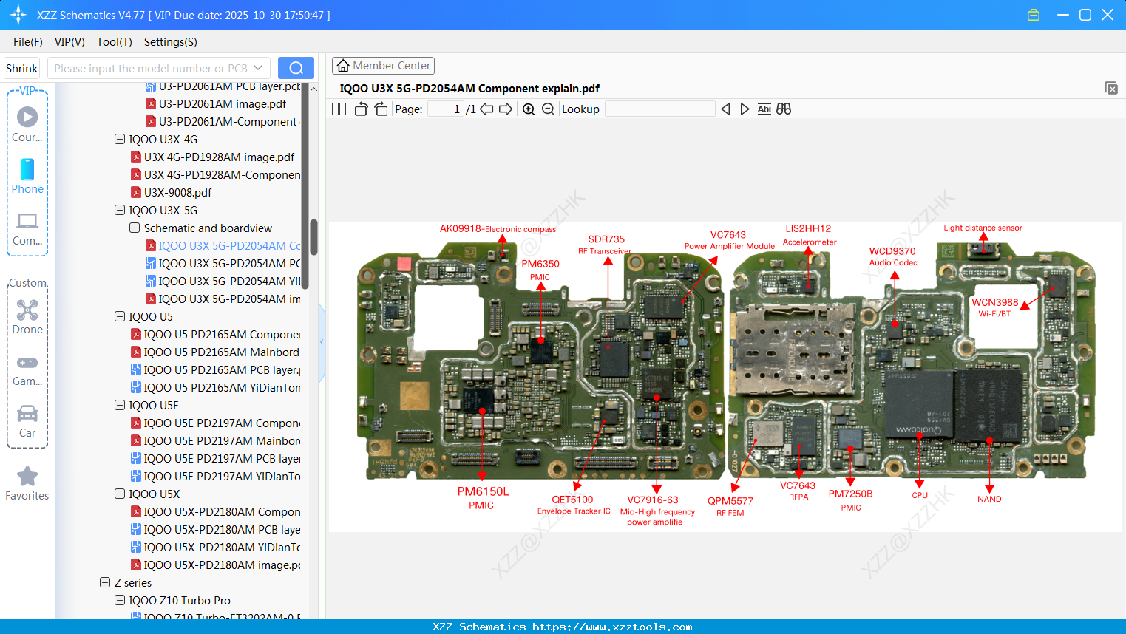Collapse the Z series node

click(x=105, y=582)
